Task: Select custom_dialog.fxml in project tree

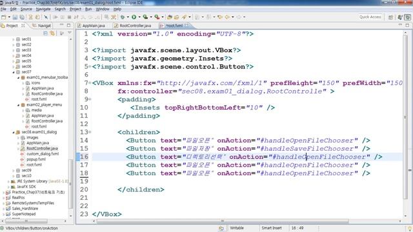Action: coord(43,154)
